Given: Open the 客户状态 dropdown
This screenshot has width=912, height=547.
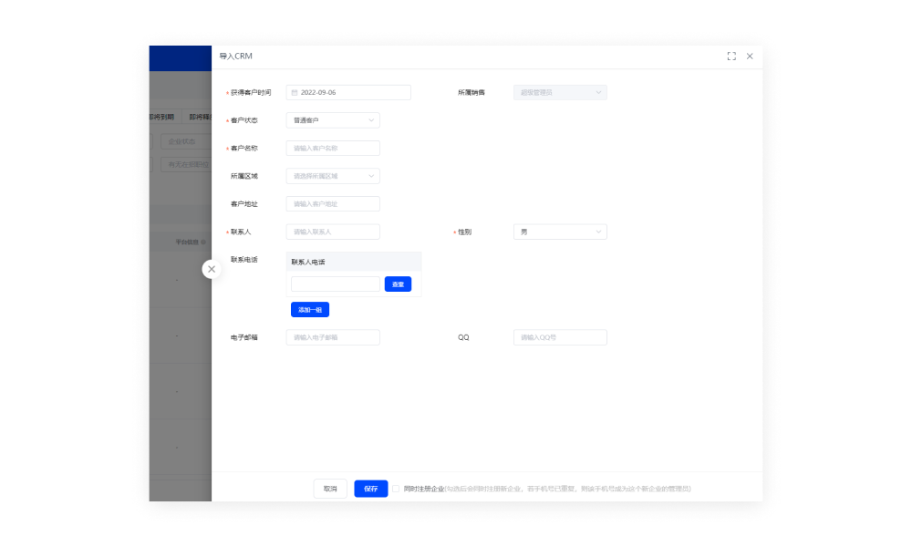Looking at the screenshot, I should tap(333, 120).
